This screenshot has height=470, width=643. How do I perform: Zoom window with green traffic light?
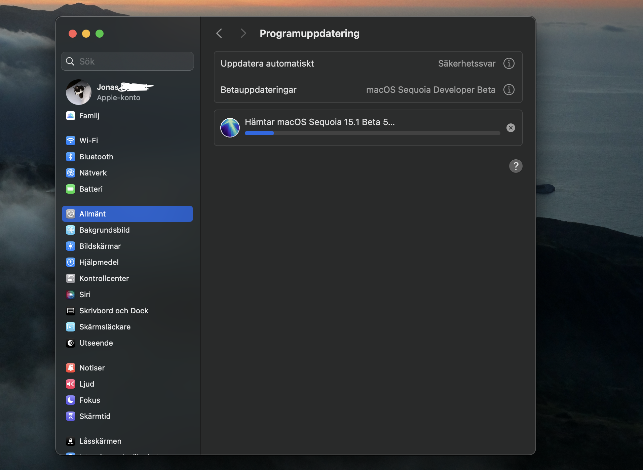pyautogui.click(x=100, y=34)
